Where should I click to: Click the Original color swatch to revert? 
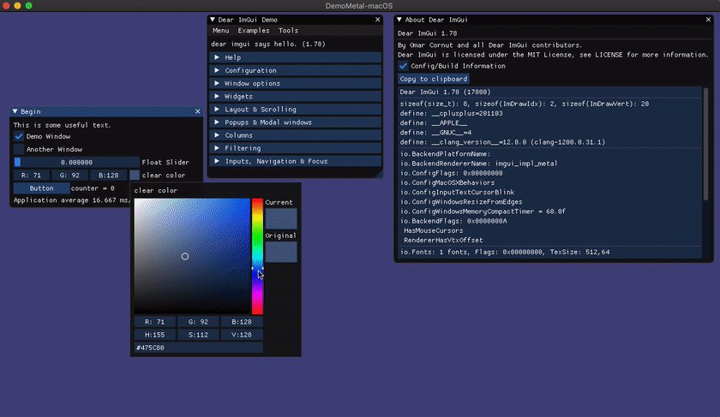point(281,252)
